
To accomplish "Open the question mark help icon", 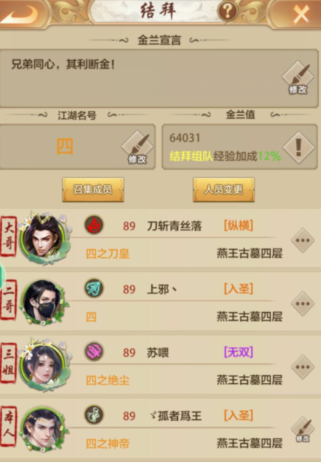I will click(x=227, y=11).
